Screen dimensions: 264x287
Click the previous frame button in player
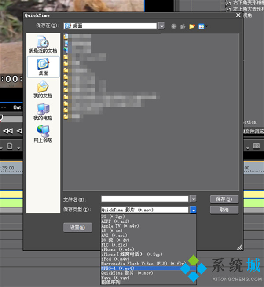pos(19,131)
